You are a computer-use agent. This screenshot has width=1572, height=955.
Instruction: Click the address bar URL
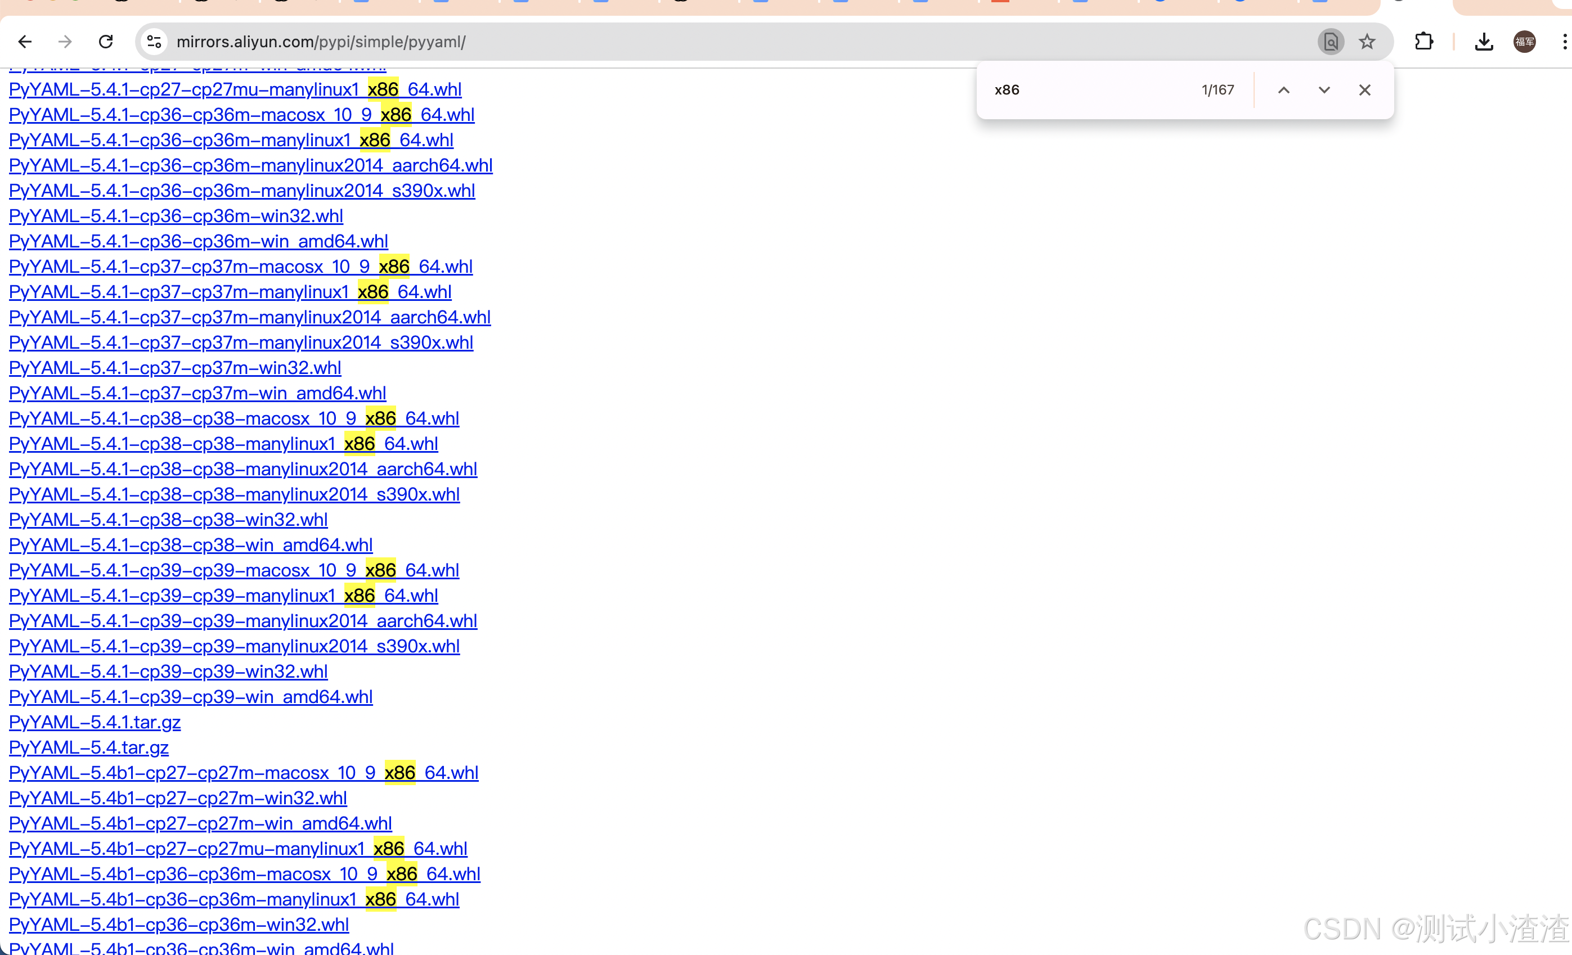click(x=321, y=42)
